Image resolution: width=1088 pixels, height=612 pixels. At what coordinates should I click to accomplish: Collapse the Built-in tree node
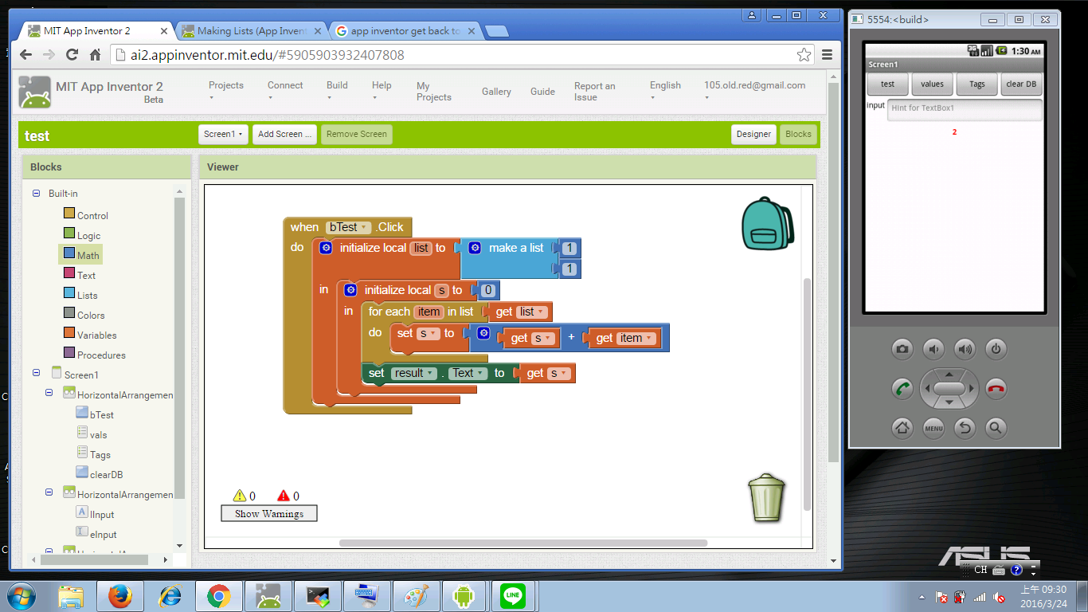[x=36, y=194]
